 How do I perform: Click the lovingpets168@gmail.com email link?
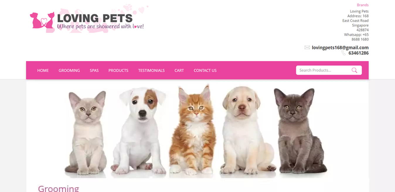point(340,47)
